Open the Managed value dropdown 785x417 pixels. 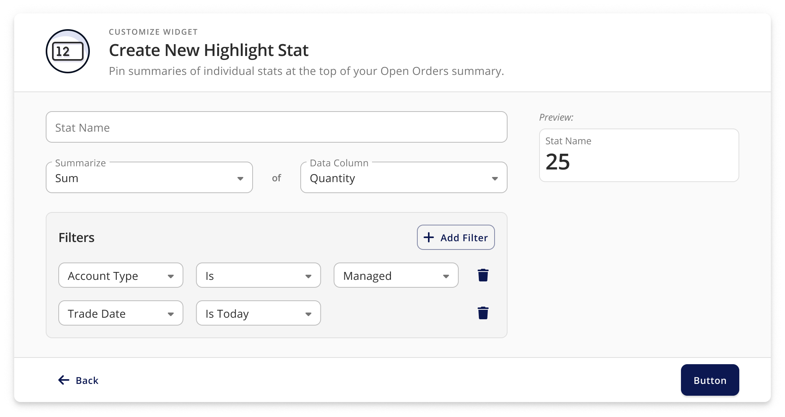coord(396,276)
